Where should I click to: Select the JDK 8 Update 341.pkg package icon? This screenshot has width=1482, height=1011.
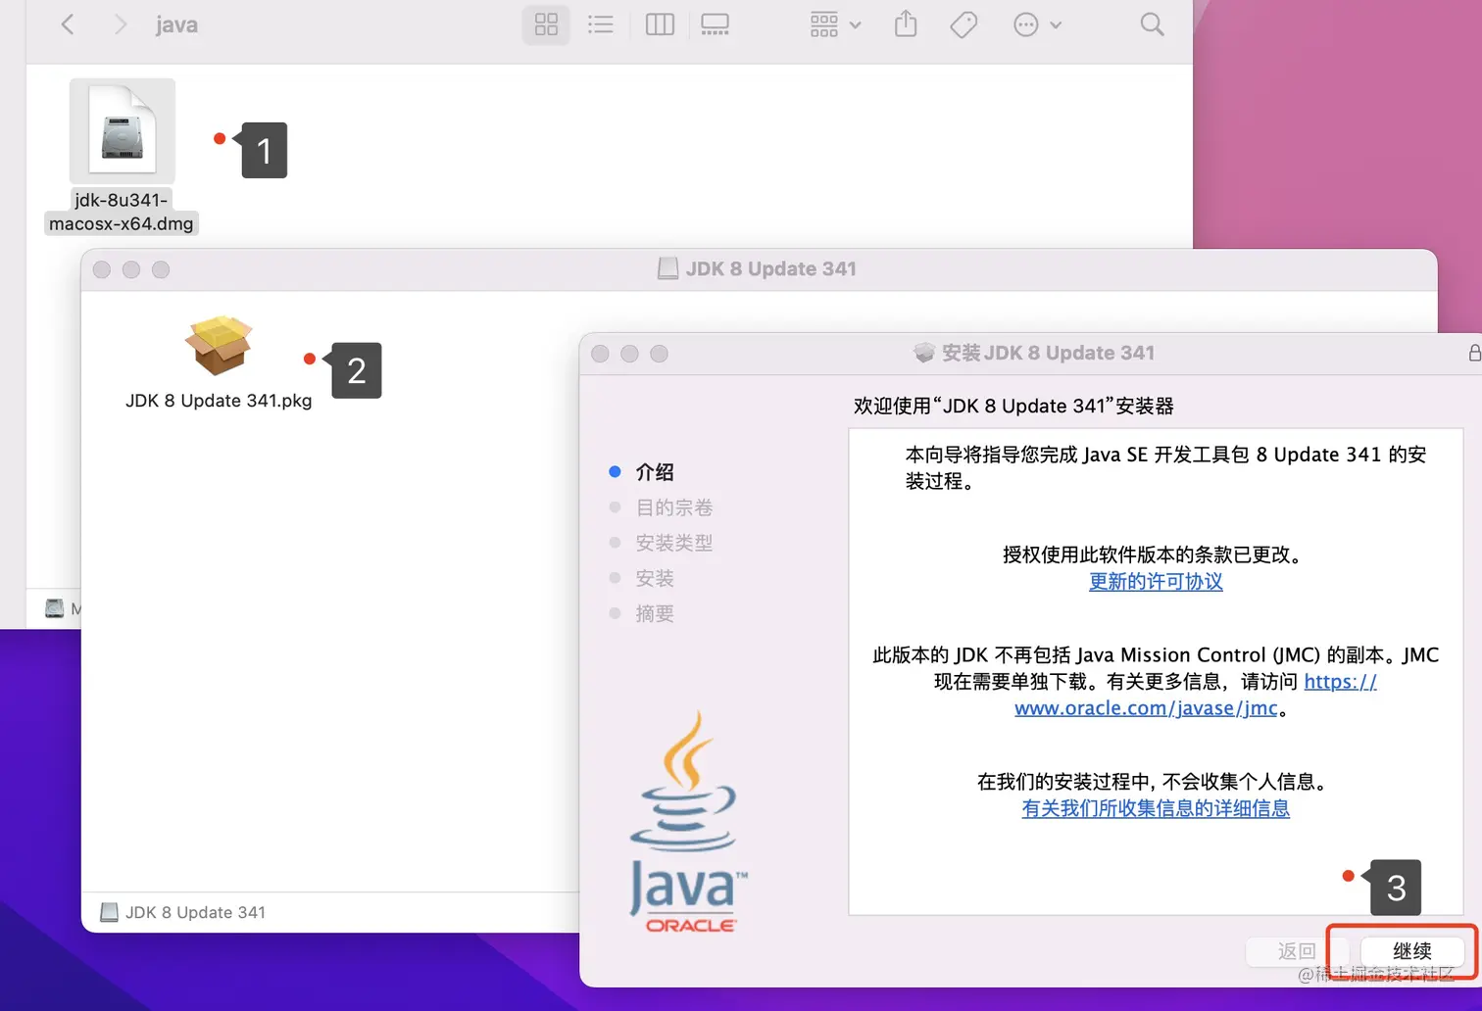[219, 346]
